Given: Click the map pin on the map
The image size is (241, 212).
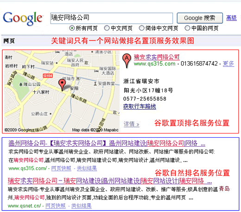Looking at the screenshot, I should point(62,85).
